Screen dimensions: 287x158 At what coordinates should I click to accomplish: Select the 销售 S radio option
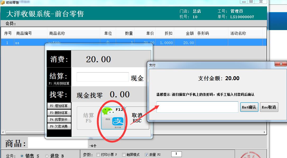coord(30,156)
